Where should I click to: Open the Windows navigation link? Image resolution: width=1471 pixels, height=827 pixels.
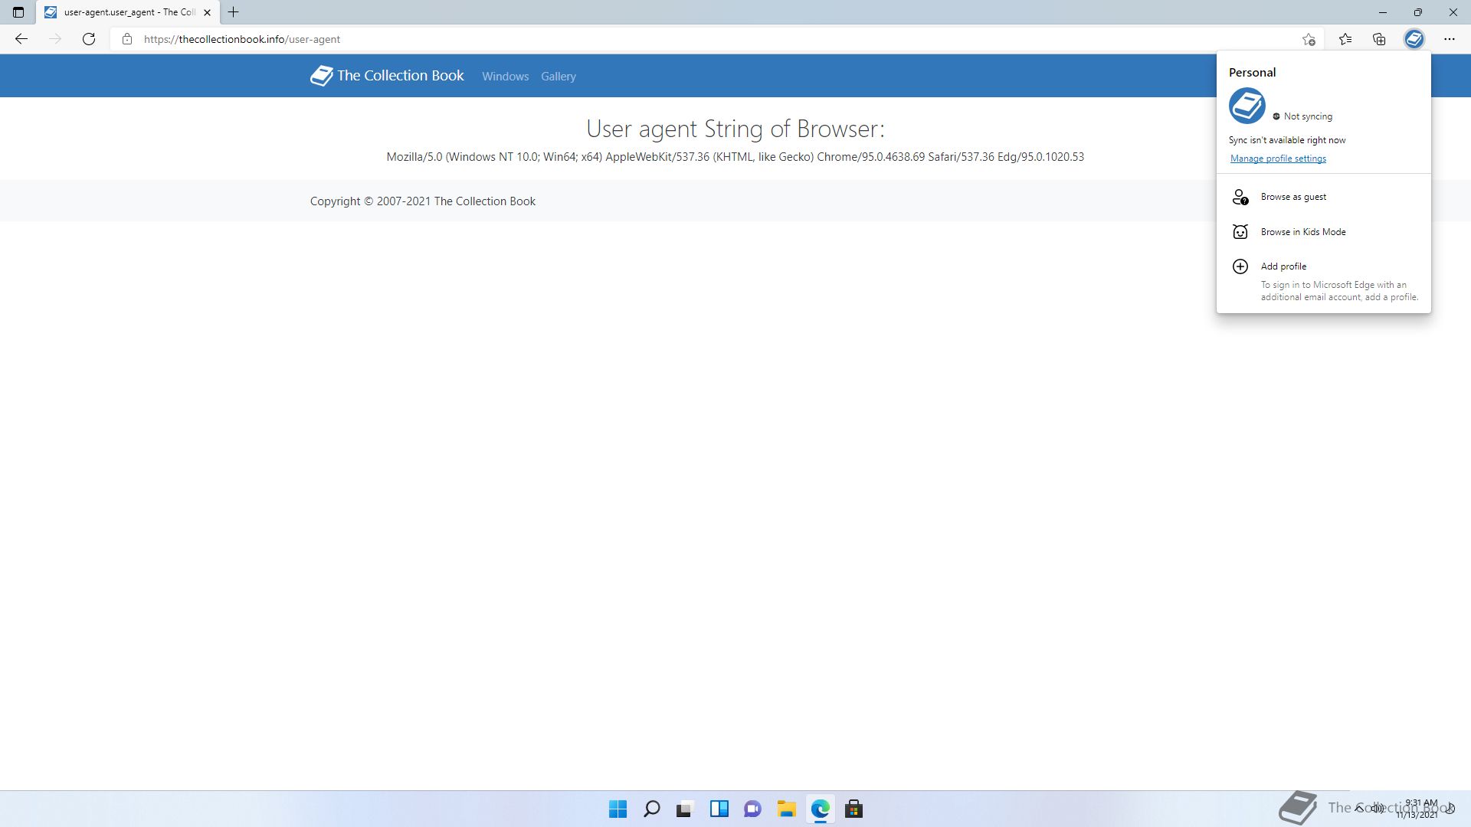click(505, 77)
